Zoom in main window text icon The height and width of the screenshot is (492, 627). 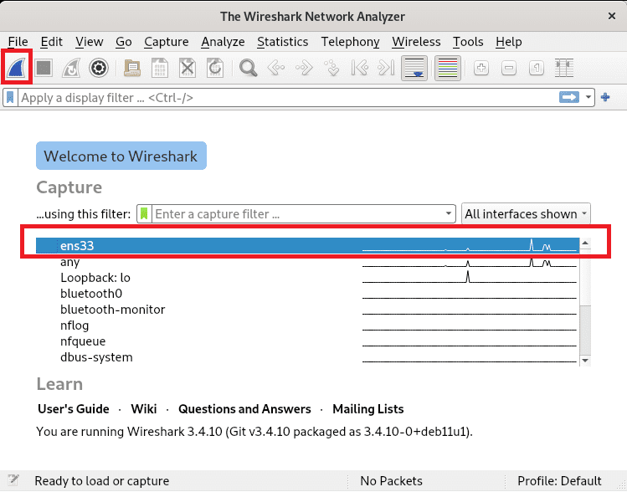481,68
